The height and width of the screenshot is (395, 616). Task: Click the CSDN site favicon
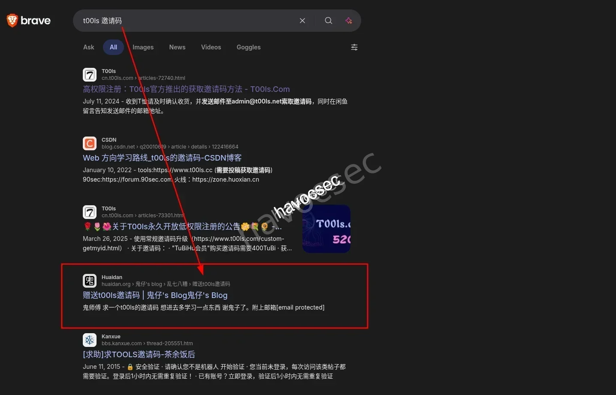tap(89, 143)
